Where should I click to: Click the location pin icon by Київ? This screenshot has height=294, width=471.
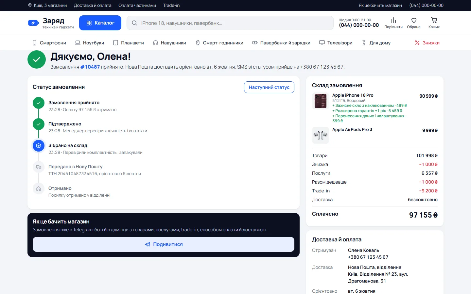click(x=30, y=6)
